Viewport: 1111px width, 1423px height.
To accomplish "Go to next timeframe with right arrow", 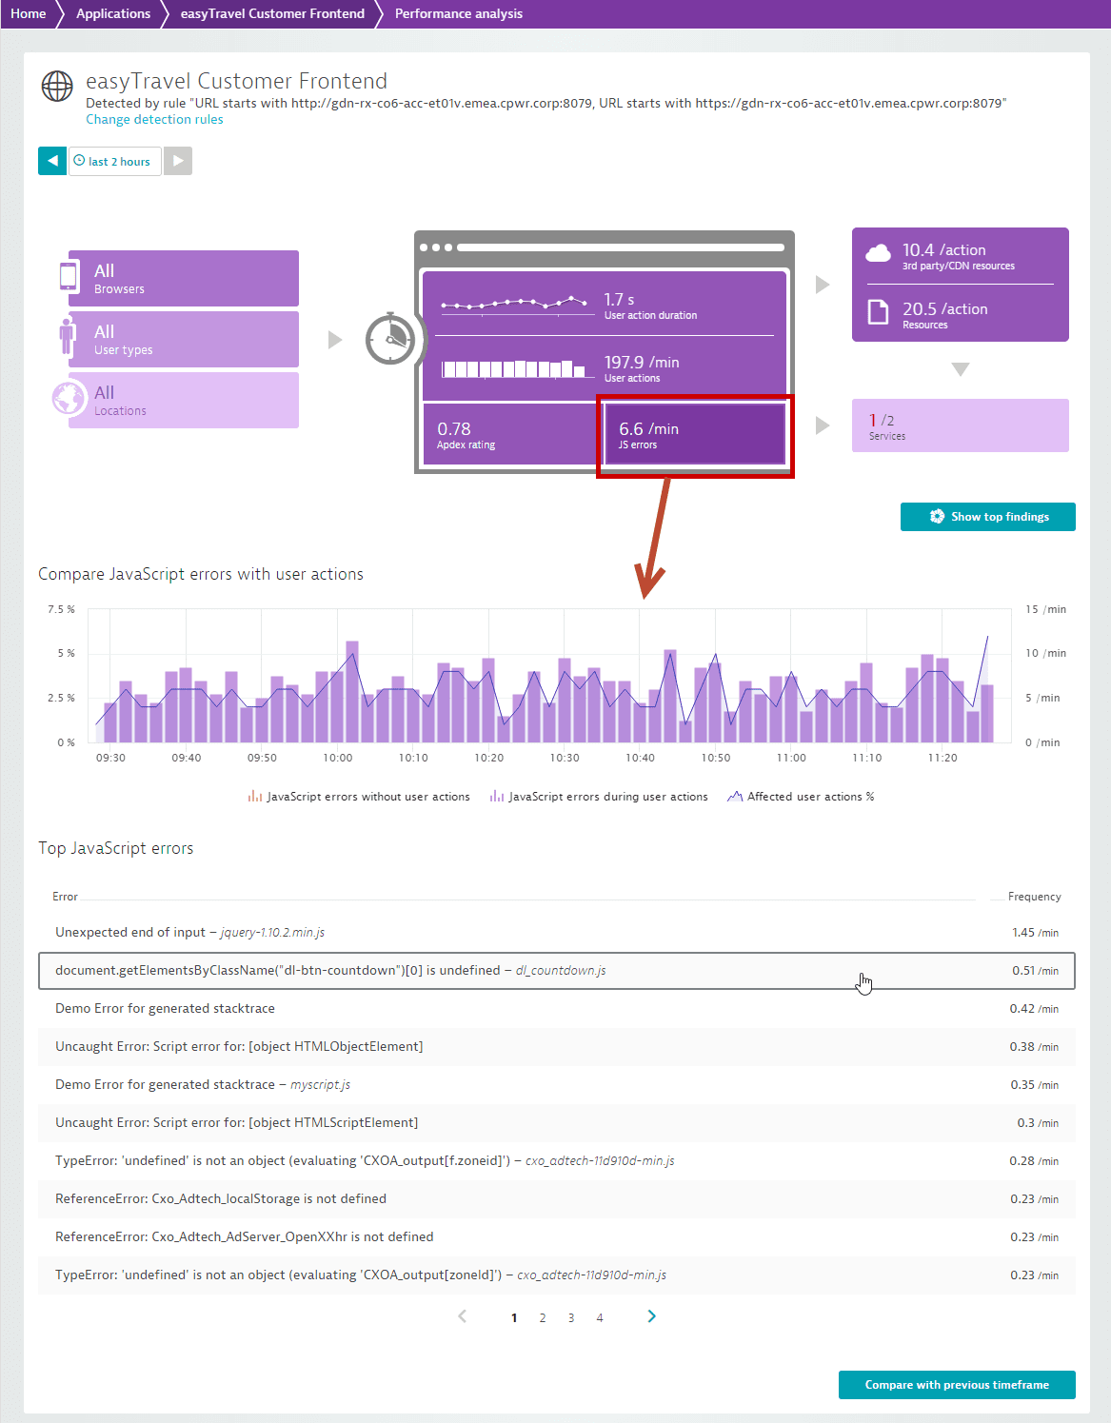I will (178, 161).
